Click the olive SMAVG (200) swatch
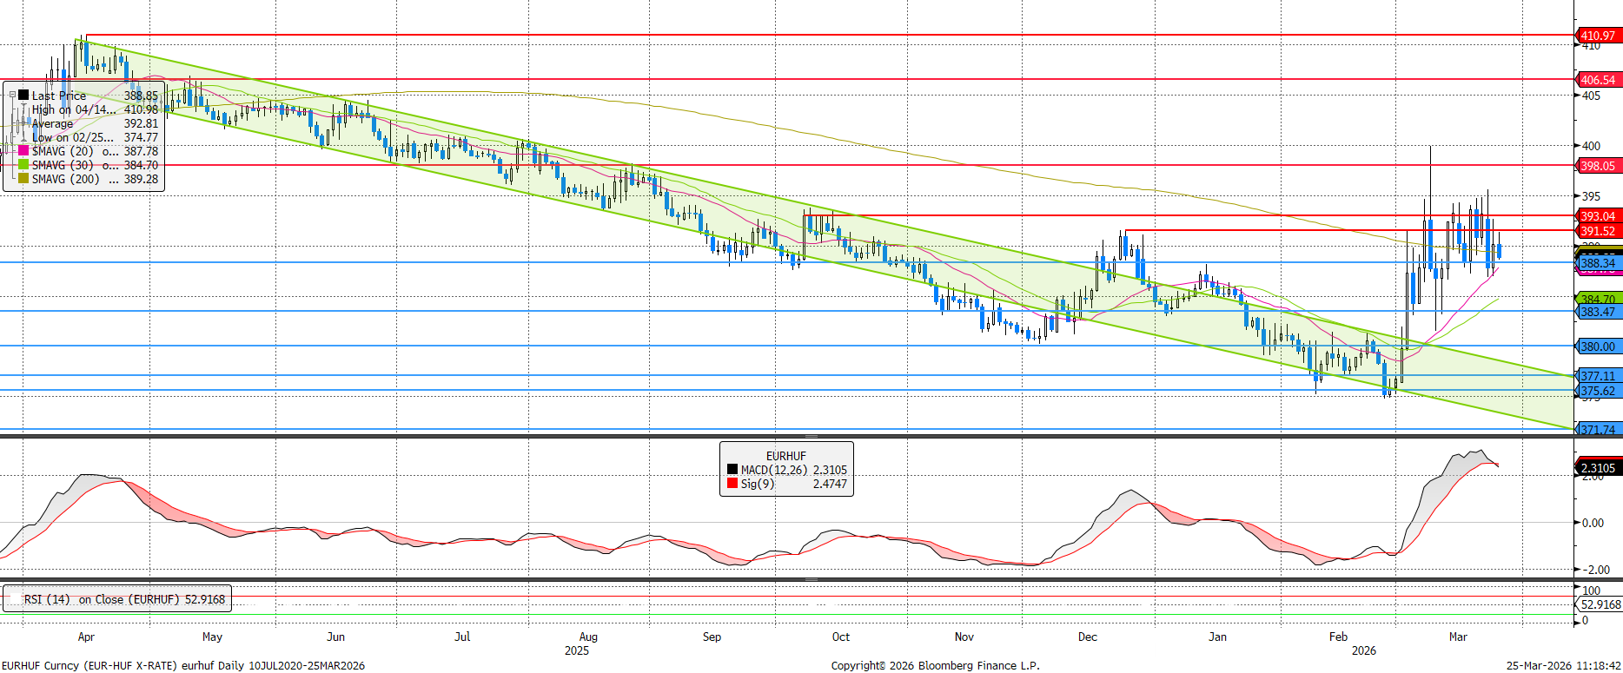The image size is (1623, 673). click(x=23, y=179)
